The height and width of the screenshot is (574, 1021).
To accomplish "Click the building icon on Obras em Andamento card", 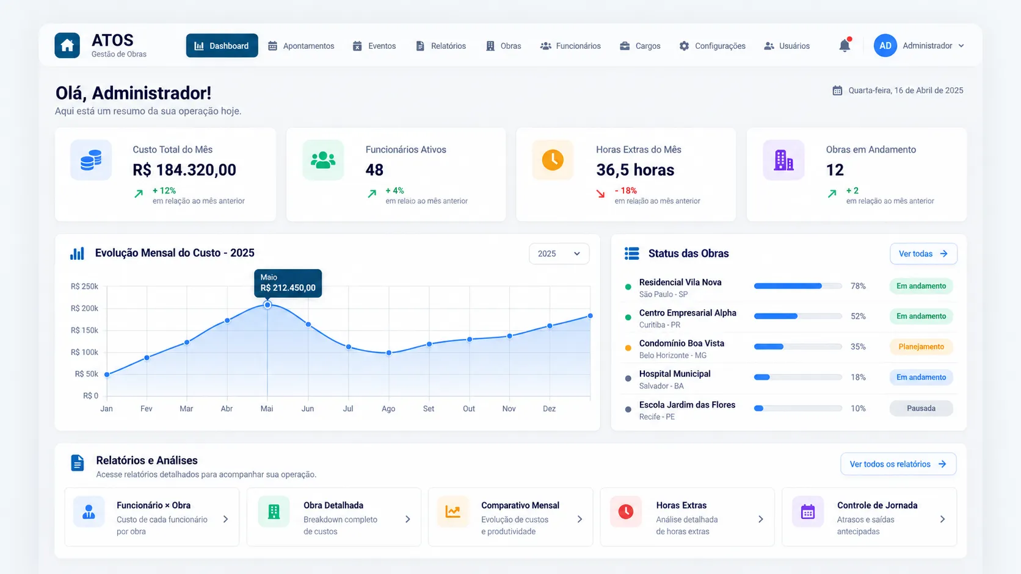I will [783, 160].
